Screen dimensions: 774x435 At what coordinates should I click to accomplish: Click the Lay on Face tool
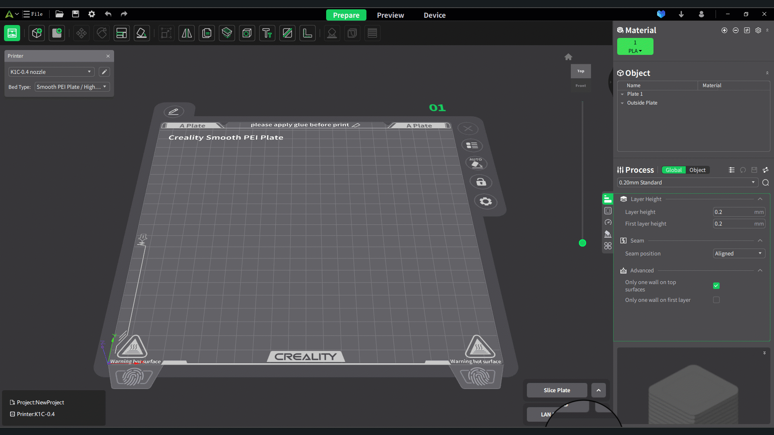pos(141,33)
